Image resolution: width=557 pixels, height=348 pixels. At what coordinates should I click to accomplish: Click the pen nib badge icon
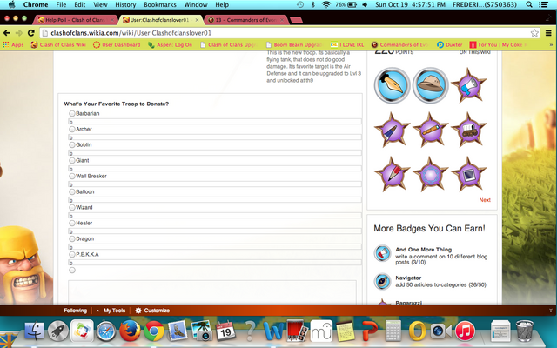click(x=392, y=85)
